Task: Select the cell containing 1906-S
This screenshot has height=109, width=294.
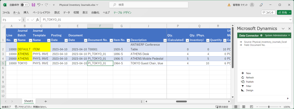Action: pos(121,59)
